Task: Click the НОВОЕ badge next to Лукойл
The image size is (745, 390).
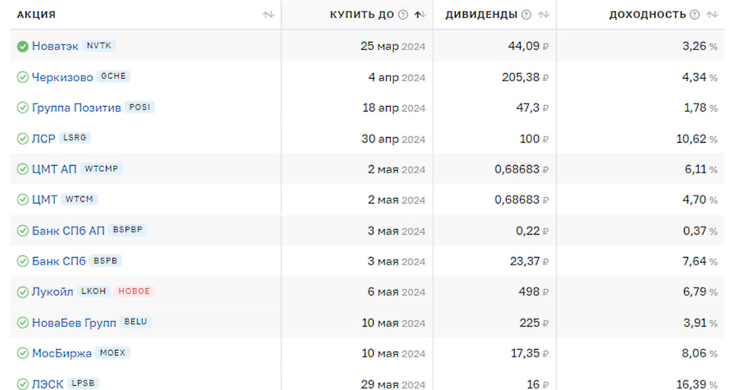Action: click(134, 291)
